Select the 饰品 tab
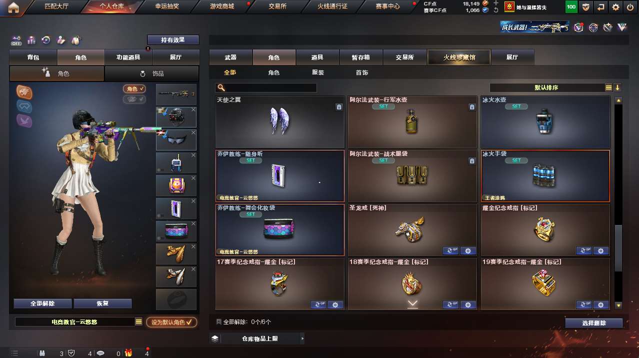 pyautogui.click(x=152, y=73)
